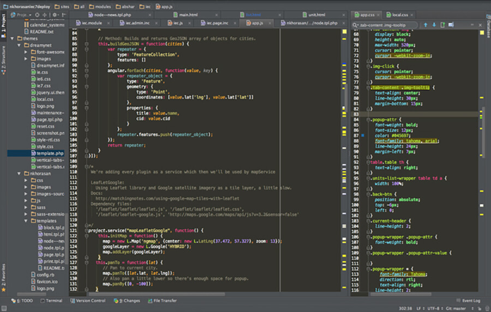Click the tool windows toggle in status bar corner

pyautogui.click(x=4, y=308)
